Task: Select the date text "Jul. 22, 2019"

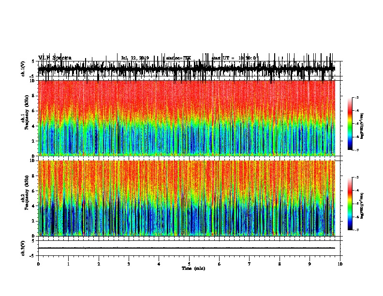Action: pyautogui.click(x=135, y=58)
